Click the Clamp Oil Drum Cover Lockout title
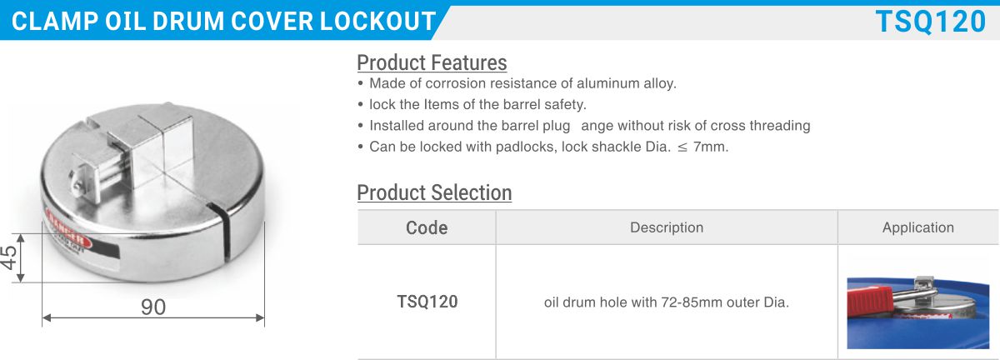The image size is (1000, 360). click(223, 22)
